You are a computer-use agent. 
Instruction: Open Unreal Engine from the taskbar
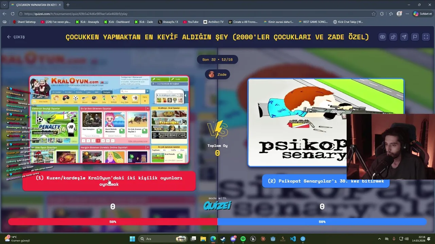253,239
